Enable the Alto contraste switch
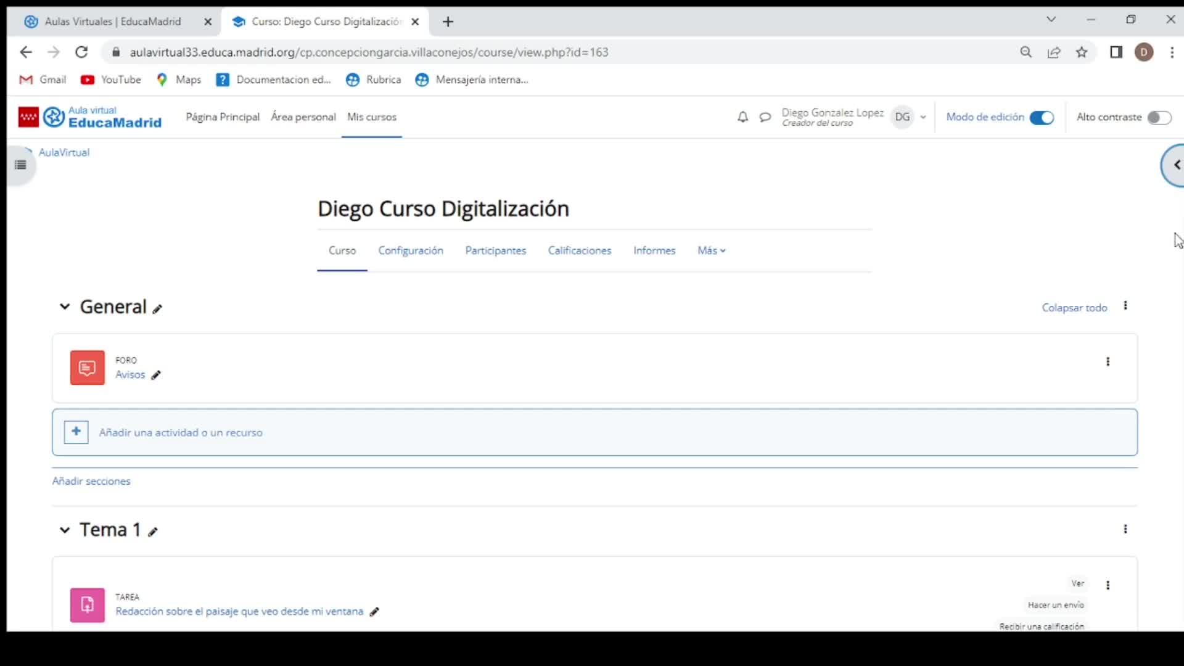 tap(1159, 117)
